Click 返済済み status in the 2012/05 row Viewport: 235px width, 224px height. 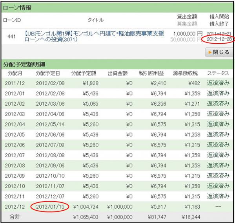click(218, 134)
